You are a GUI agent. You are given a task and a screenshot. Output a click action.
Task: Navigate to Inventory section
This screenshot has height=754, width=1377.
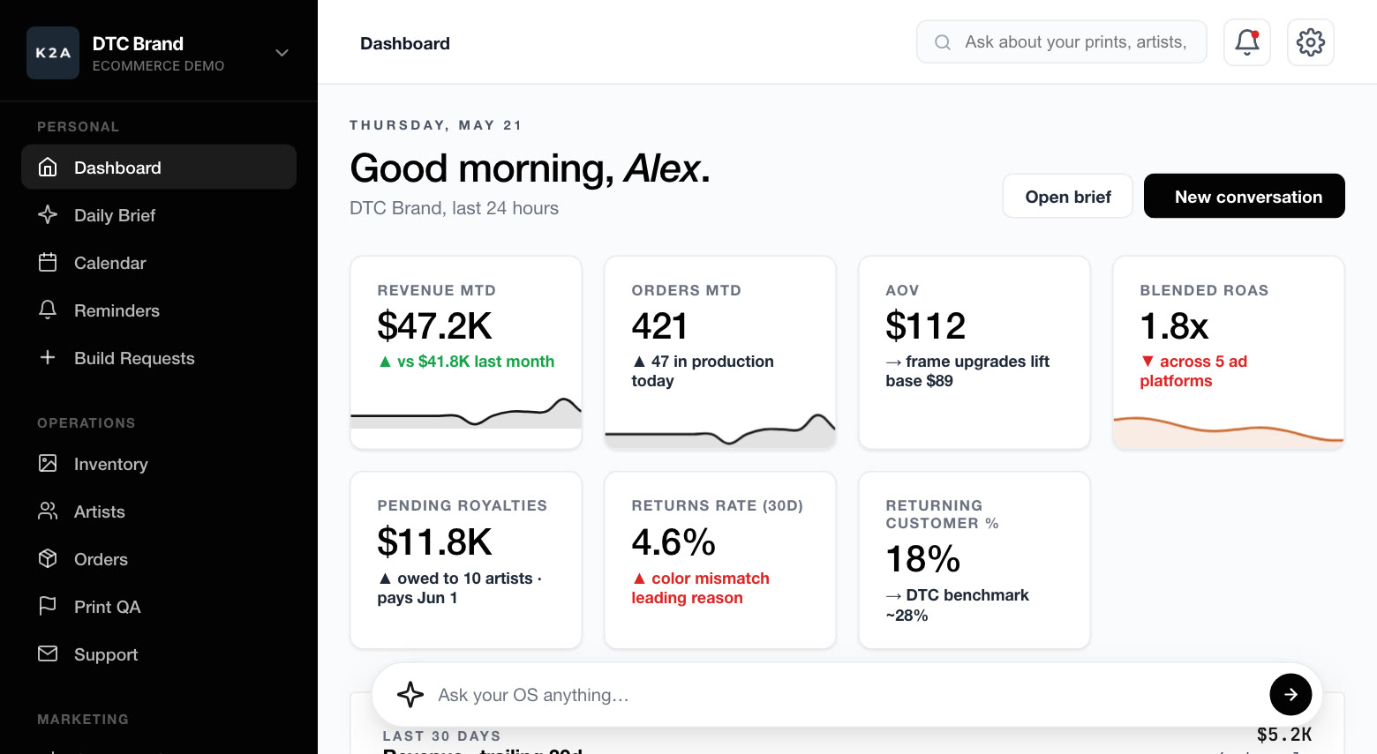pos(159,464)
